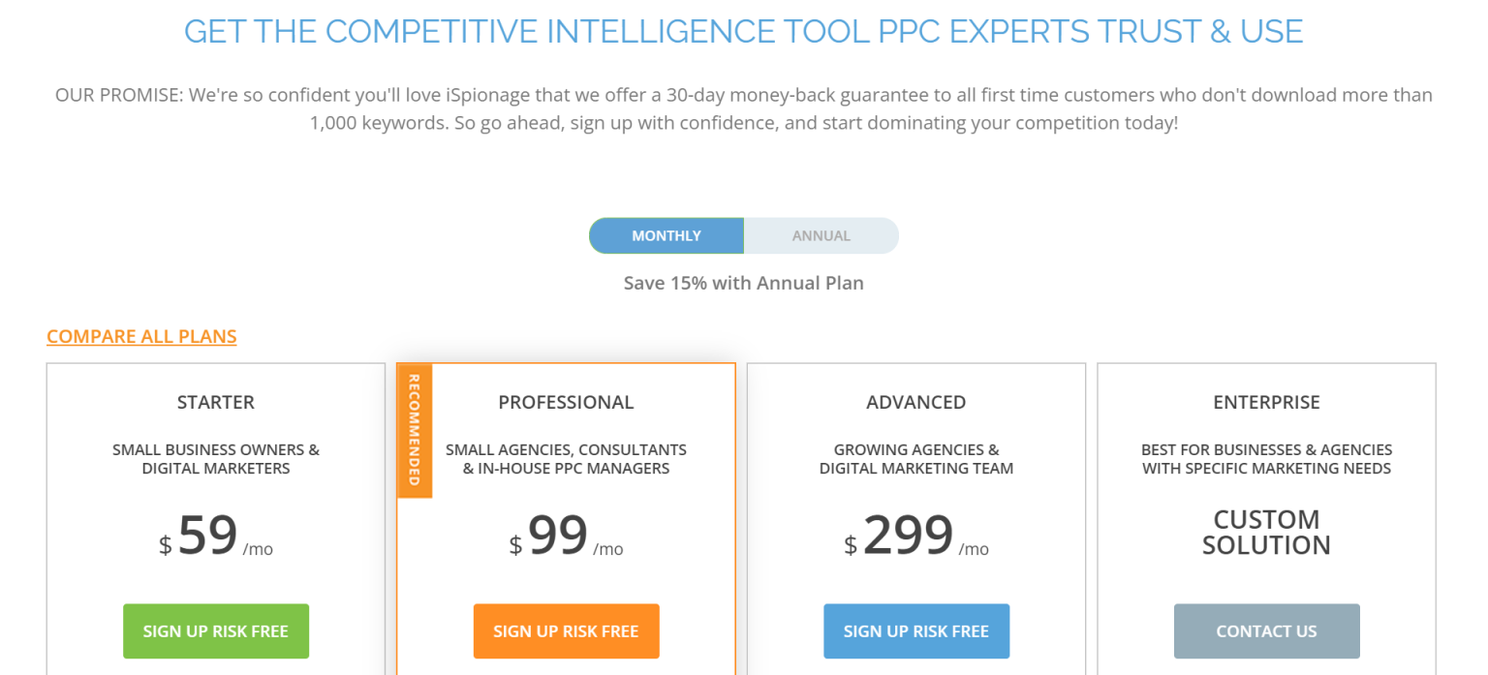Image resolution: width=1488 pixels, height=675 pixels.
Task: Click the main page heading
Action: (x=743, y=31)
